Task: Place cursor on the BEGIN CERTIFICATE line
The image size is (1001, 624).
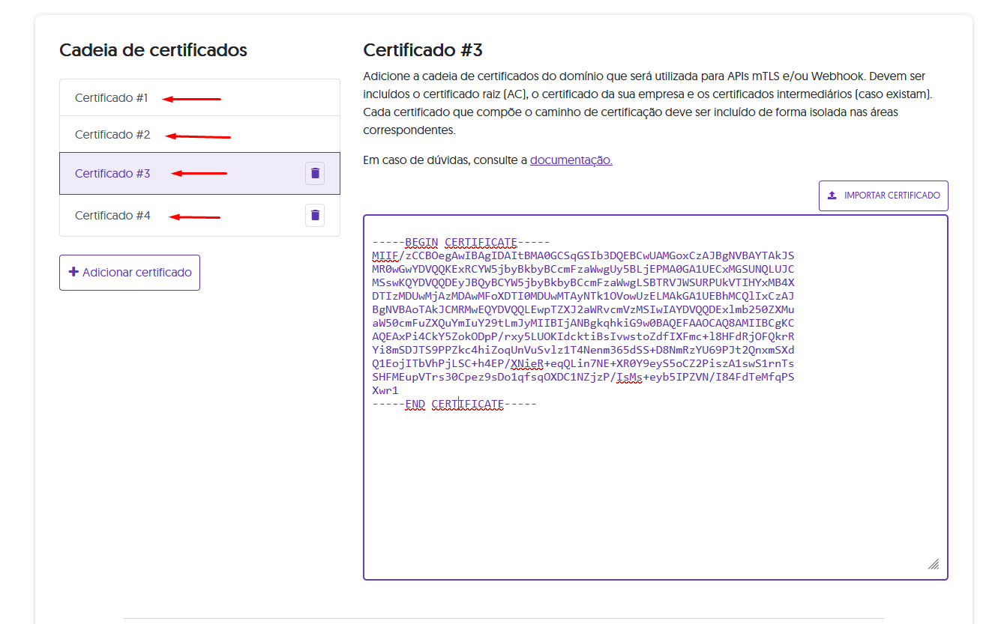Action: pyautogui.click(x=461, y=243)
